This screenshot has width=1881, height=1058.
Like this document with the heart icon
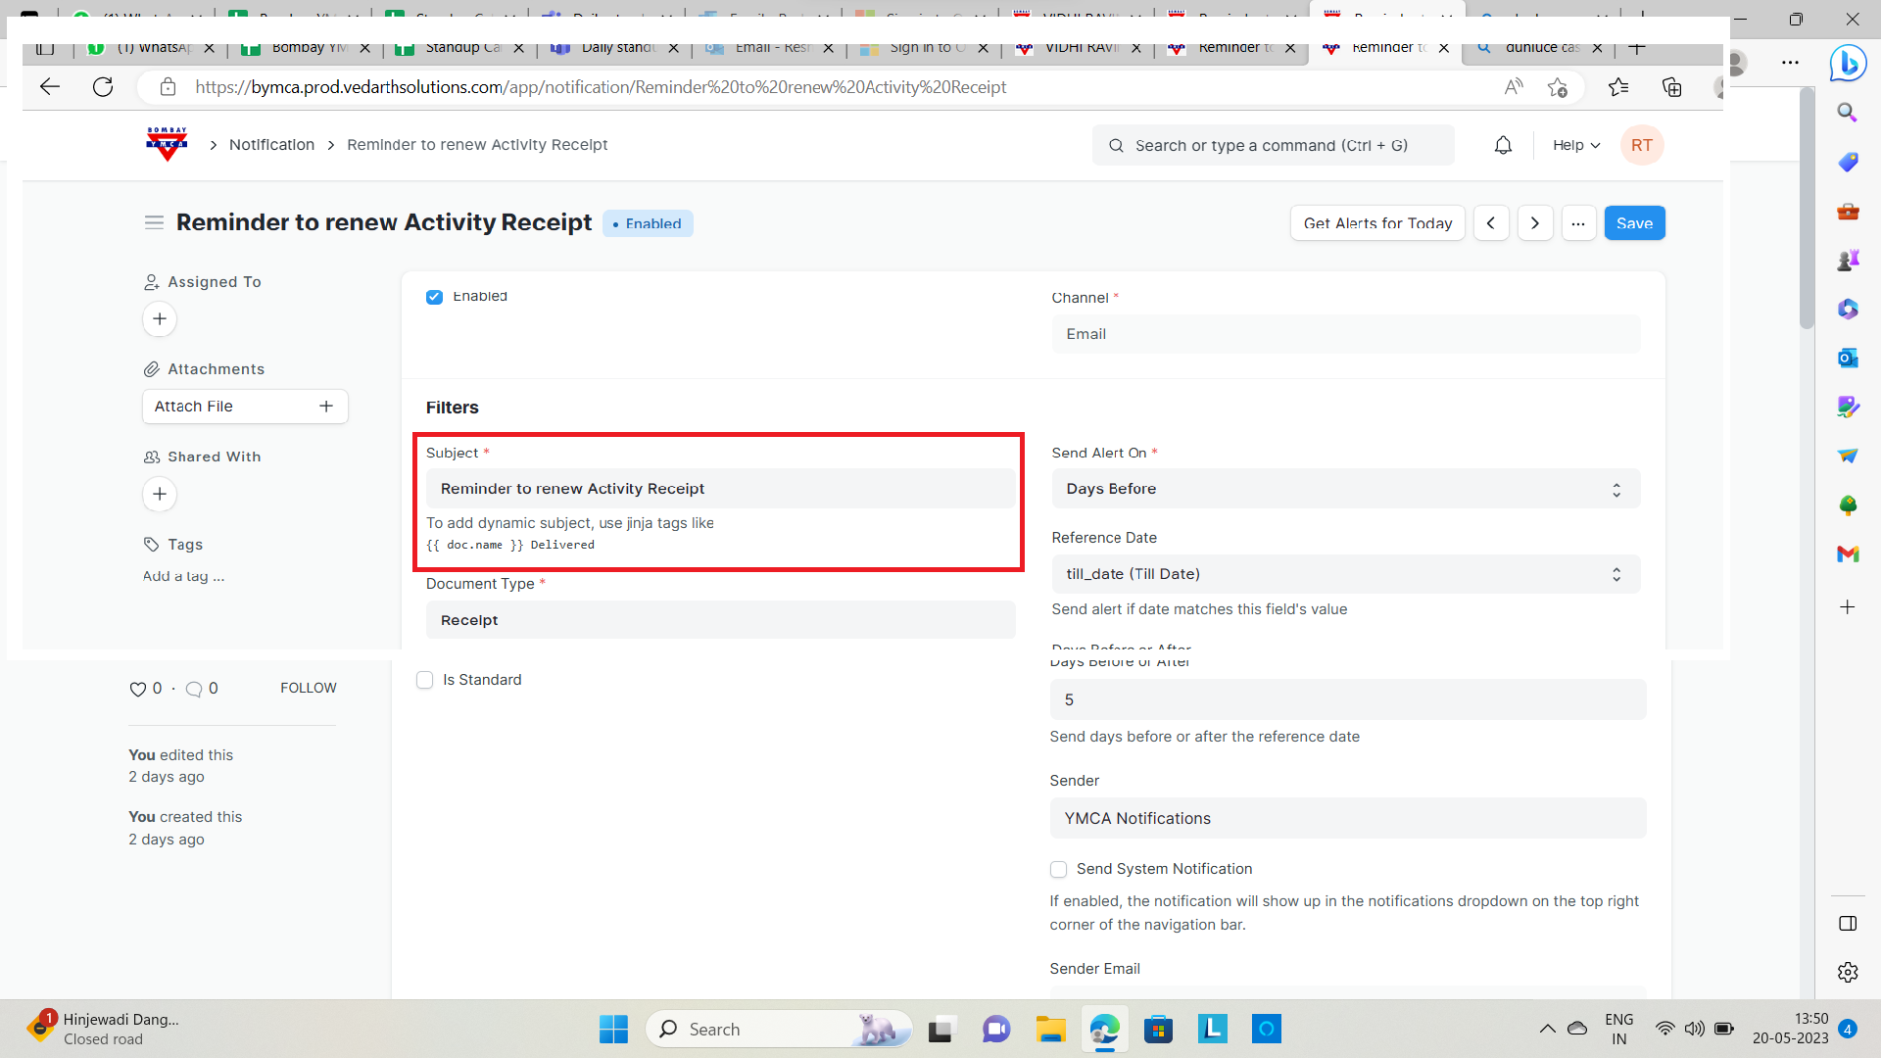coord(137,689)
